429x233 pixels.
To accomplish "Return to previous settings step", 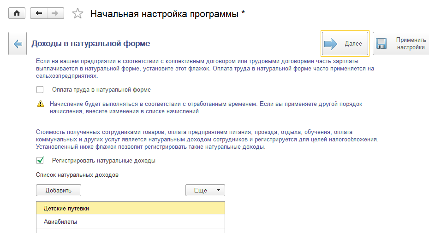I will pyautogui.click(x=18, y=44).
